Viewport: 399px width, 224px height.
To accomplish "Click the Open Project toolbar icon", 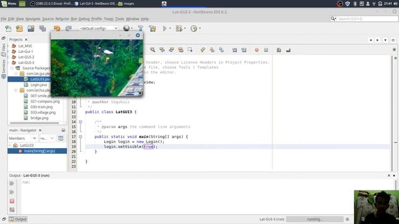I will (31, 29).
